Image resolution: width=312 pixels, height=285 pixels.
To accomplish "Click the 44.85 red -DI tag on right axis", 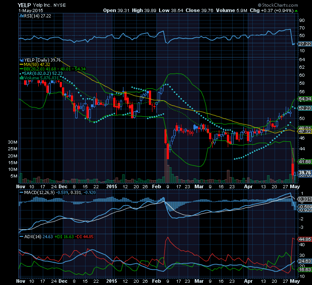I will [305, 239].
